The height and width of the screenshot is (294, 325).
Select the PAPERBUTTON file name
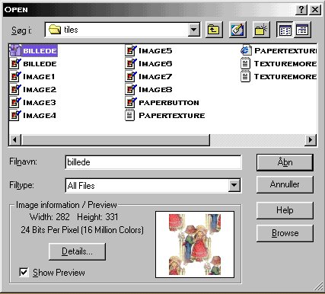[x=169, y=103]
